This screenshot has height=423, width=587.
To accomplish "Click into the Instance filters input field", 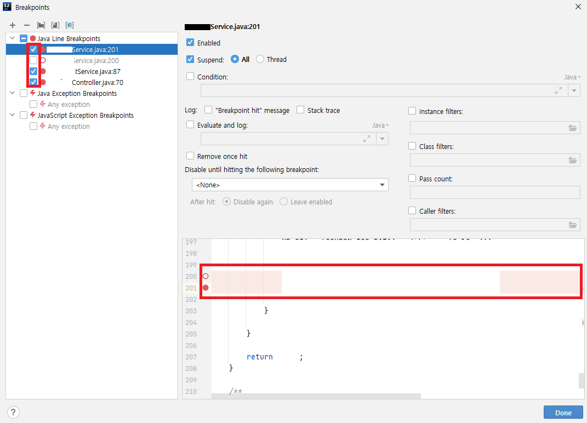I will point(495,128).
